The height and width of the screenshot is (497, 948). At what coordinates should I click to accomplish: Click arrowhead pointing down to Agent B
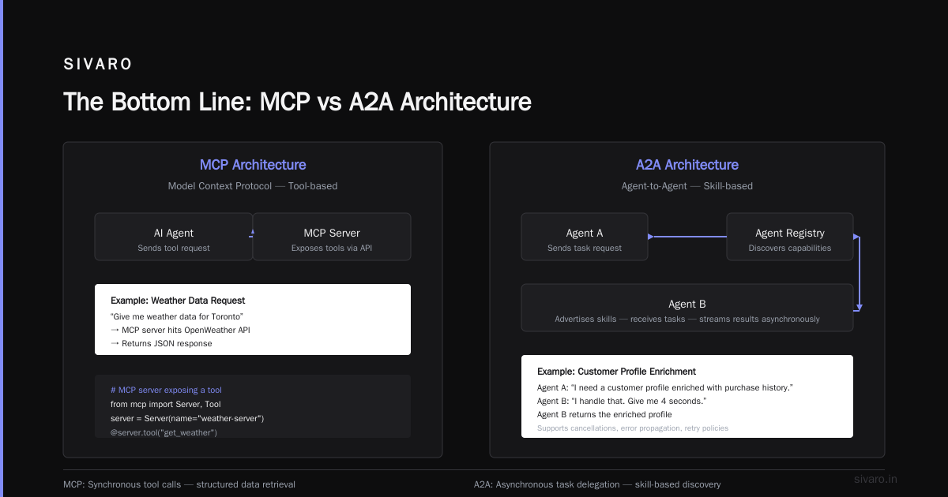(x=859, y=307)
